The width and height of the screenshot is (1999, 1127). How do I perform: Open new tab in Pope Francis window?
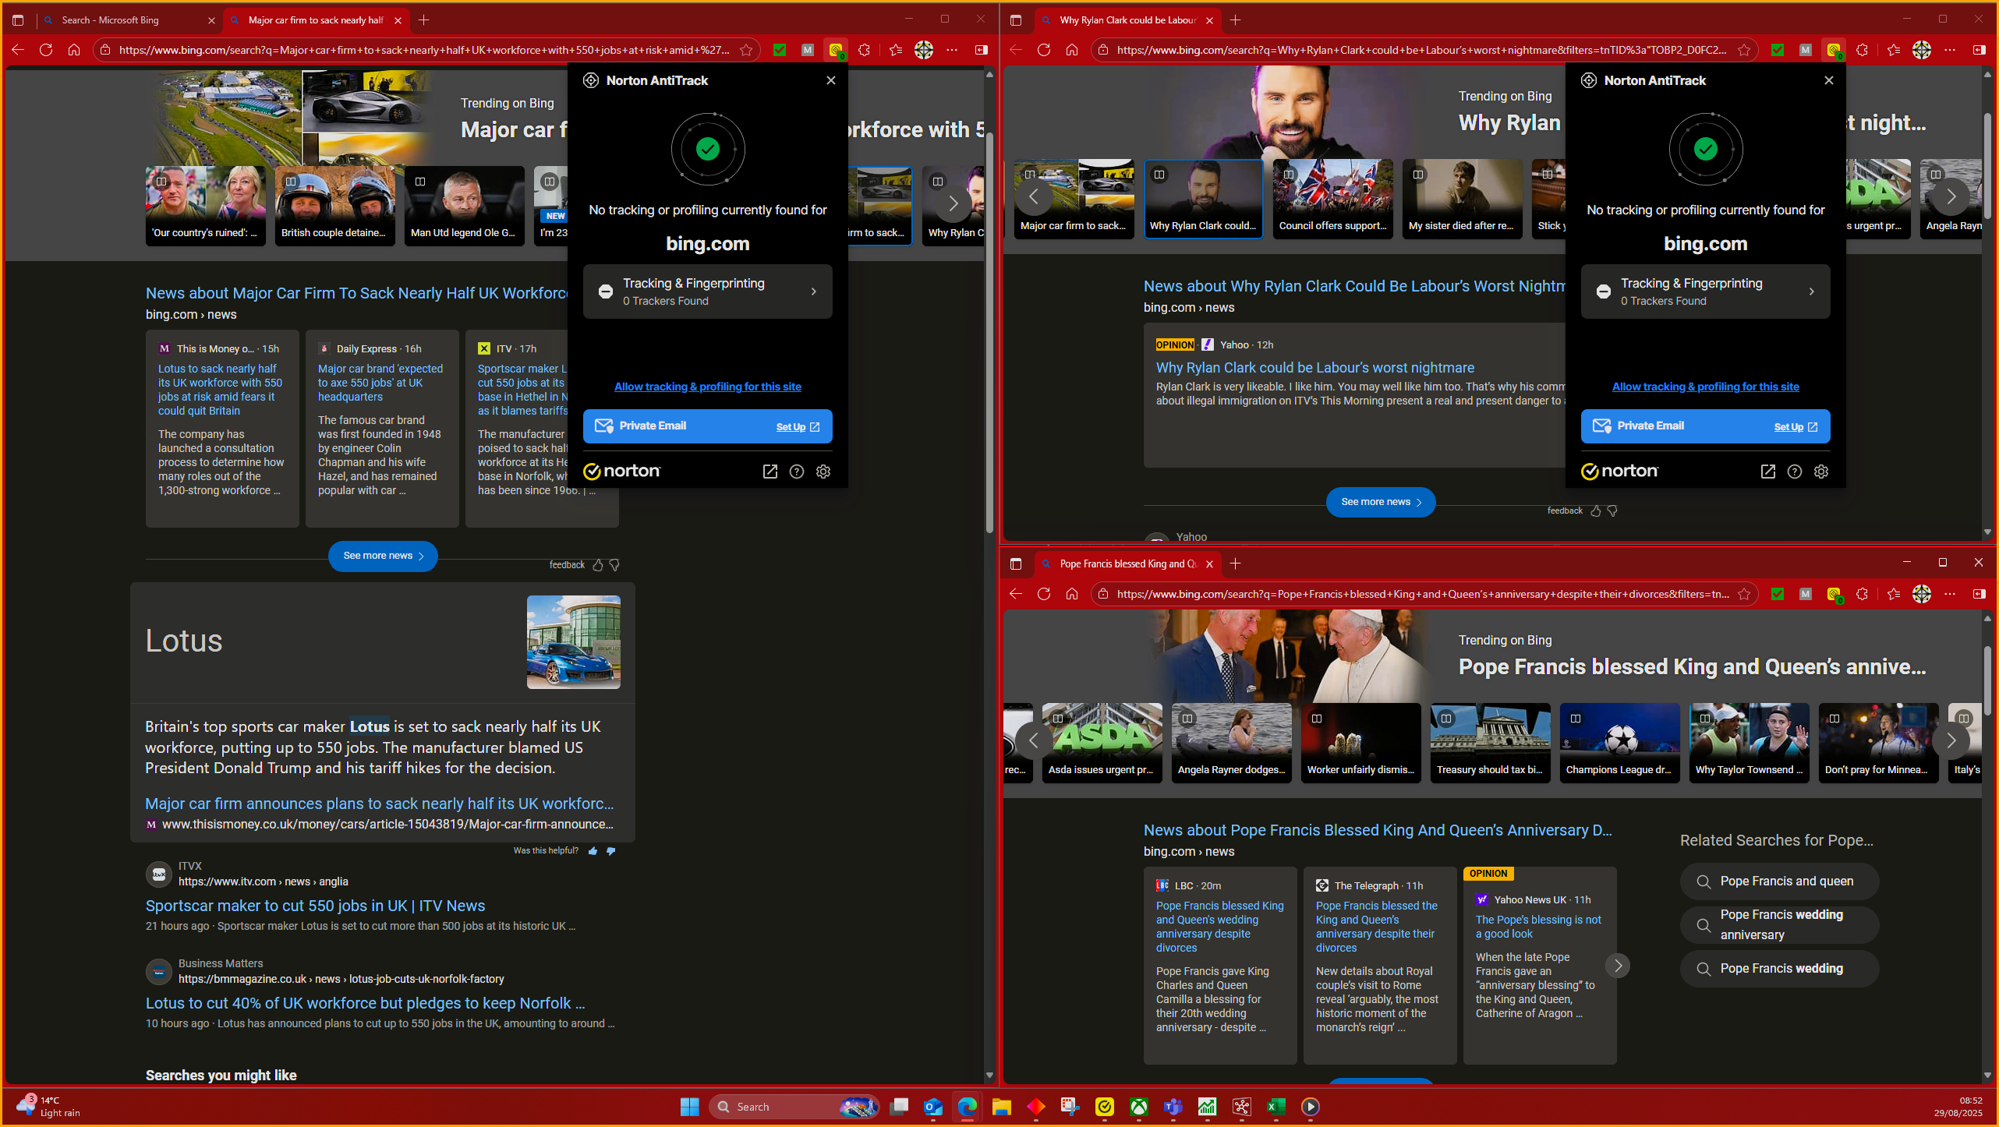(1235, 563)
